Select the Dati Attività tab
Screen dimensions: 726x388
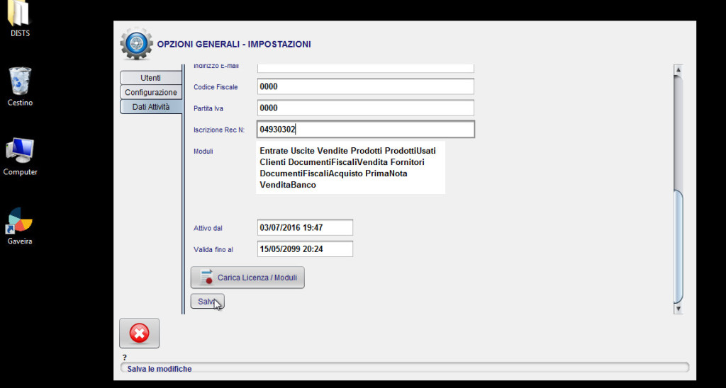point(151,106)
